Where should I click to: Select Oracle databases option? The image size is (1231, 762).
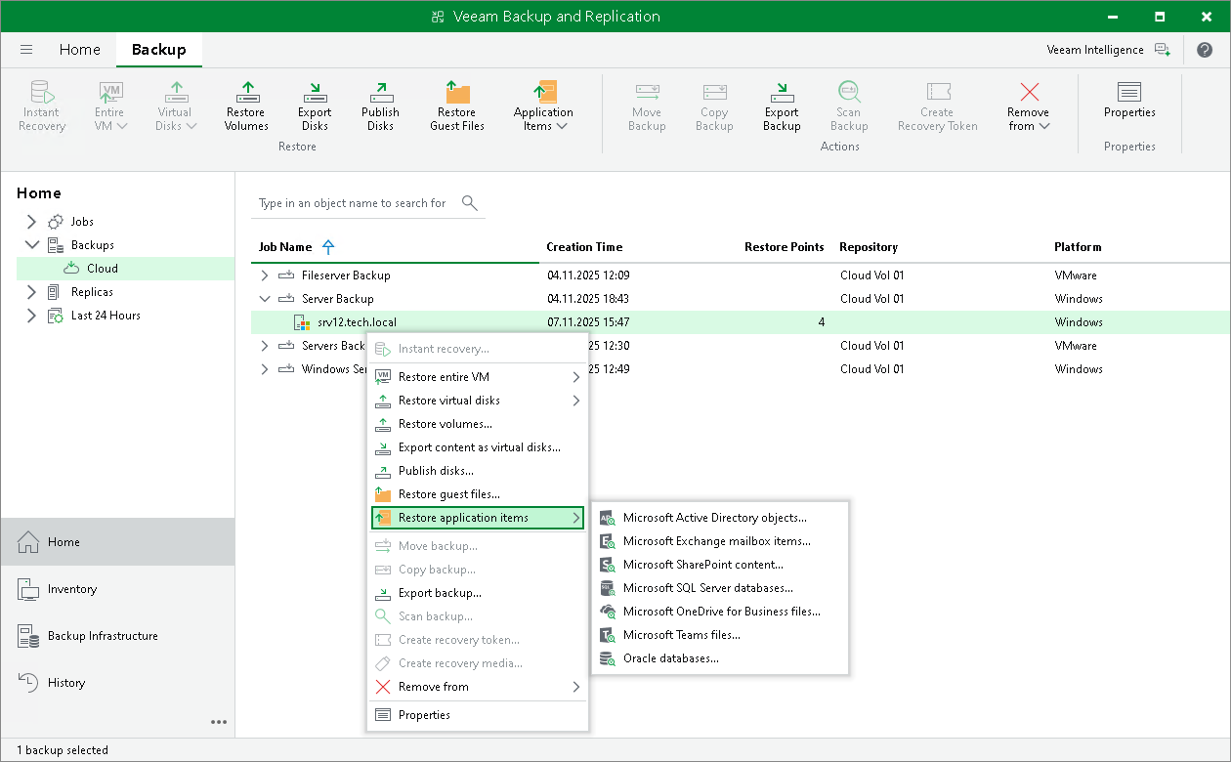click(x=720, y=658)
